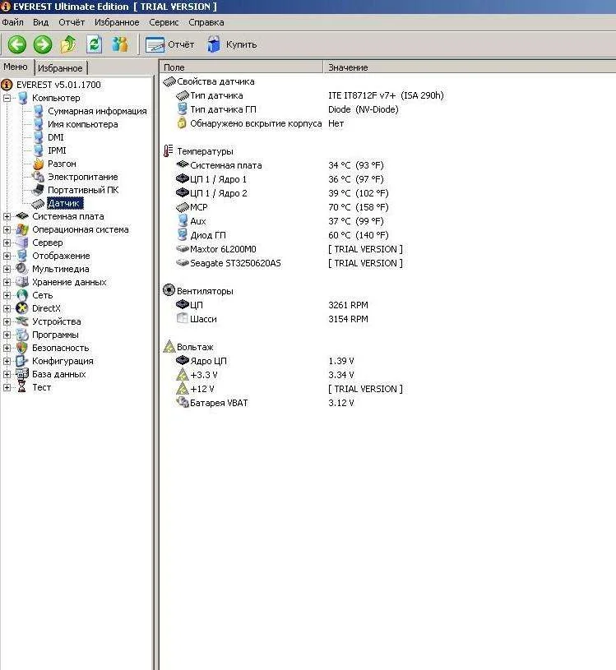Switch to the Меню tab
This screenshot has width=616, height=670.
tap(16, 67)
